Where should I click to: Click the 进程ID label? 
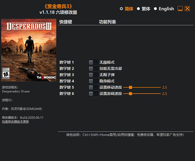click(x=7, y=100)
